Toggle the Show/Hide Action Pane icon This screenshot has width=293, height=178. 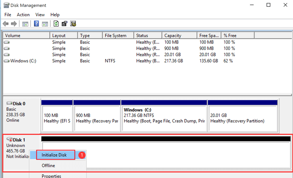pyautogui.click(x=45, y=24)
